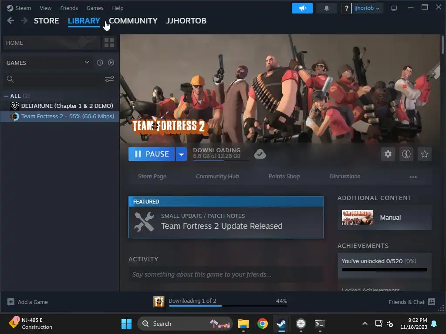Go forward with the right arrow
The image size is (446, 334).
coord(24,20)
